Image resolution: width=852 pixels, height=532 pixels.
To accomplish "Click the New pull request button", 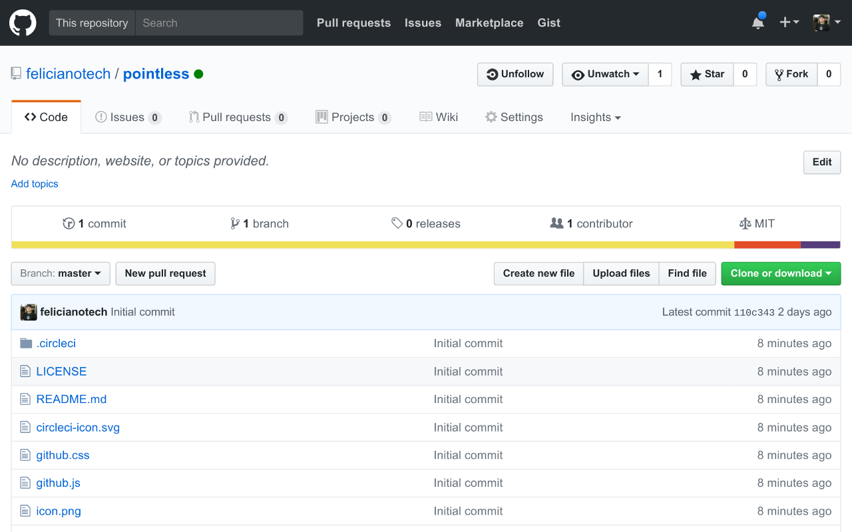I will pyautogui.click(x=166, y=273).
